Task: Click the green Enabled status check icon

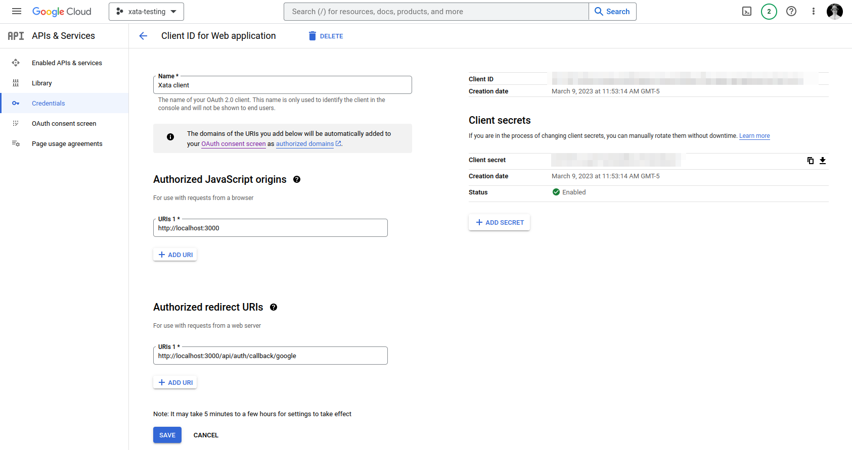Action: click(x=556, y=192)
